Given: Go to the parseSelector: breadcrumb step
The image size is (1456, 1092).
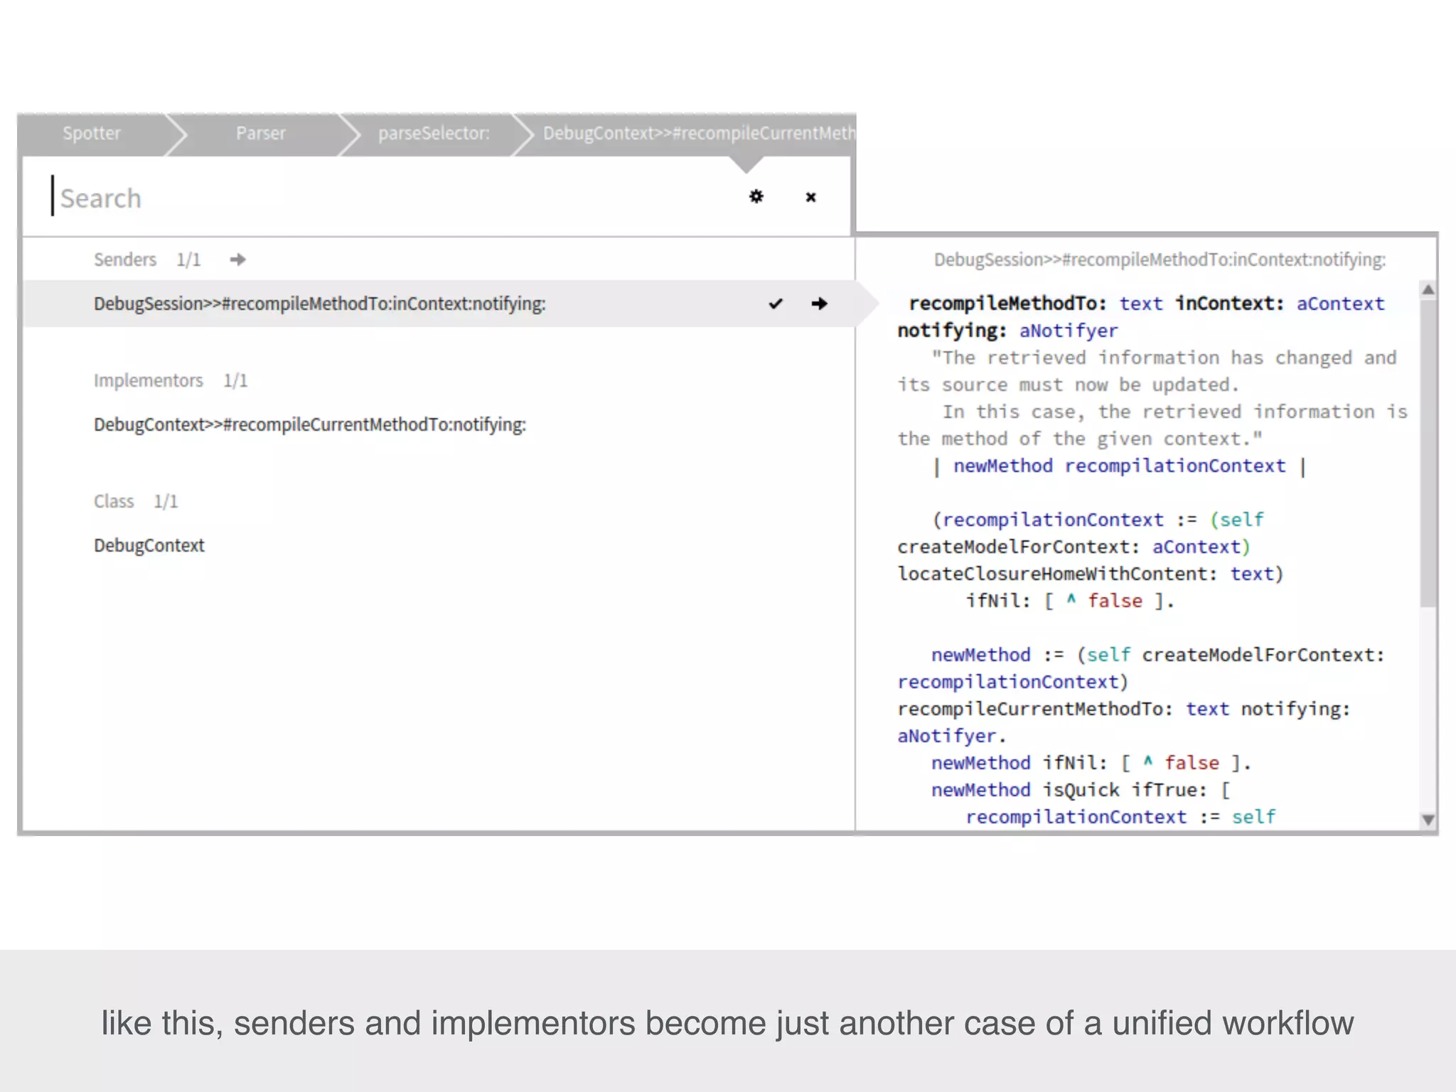Looking at the screenshot, I should pyautogui.click(x=434, y=133).
